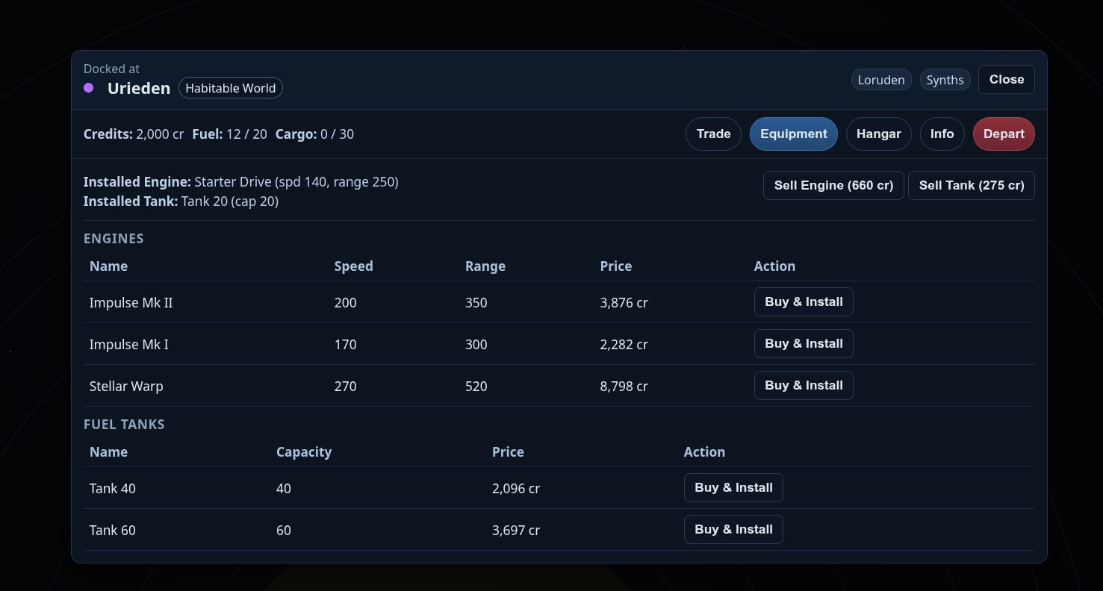1103x591 pixels.
Task: Click the Synths faction tag
Action: (945, 80)
